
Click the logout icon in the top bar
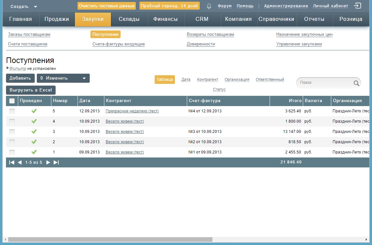coord(357,6)
